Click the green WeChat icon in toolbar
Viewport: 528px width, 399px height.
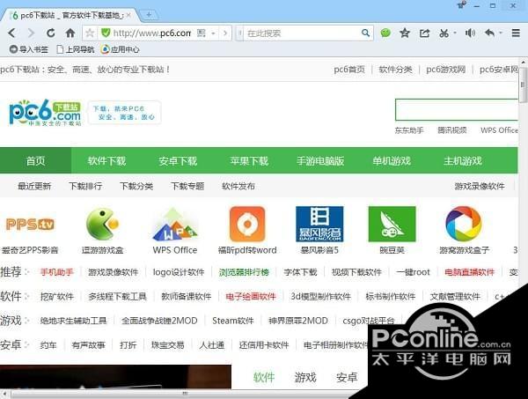pyautogui.click(x=385, y=33)
